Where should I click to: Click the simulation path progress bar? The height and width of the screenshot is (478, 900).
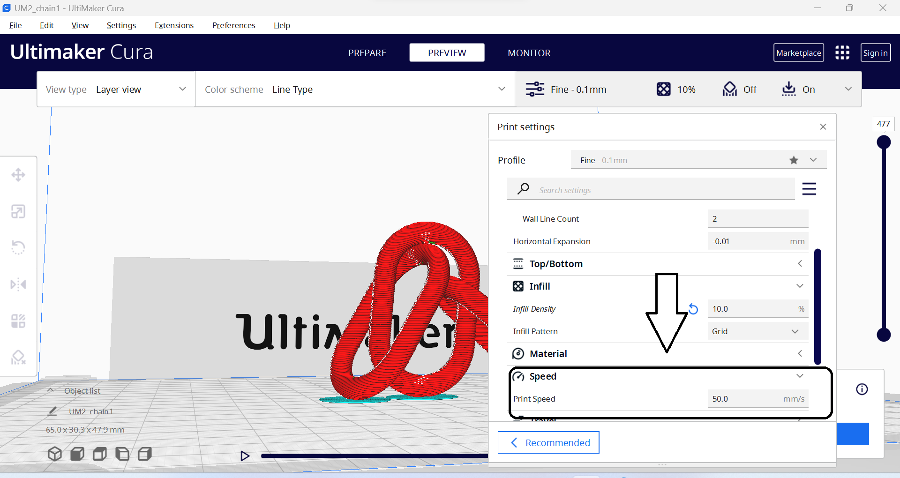(374, 456)
